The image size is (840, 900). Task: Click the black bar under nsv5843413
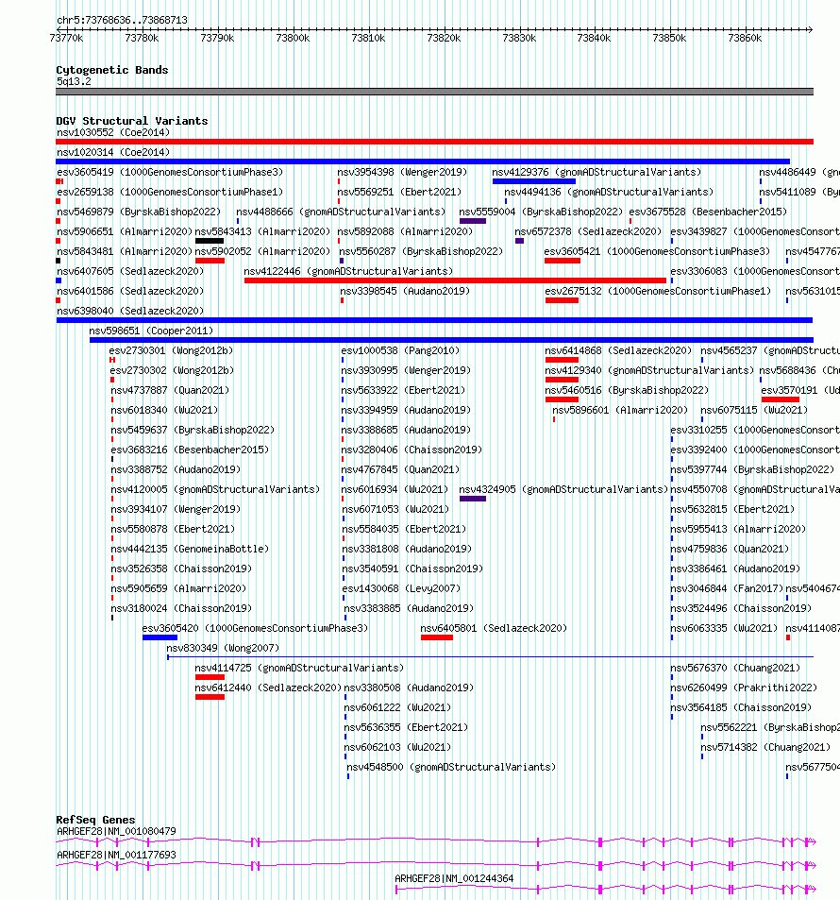point(209,241)
